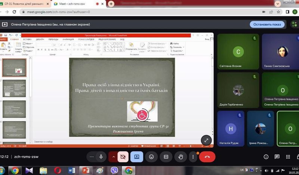The height and width of the screenshot is (175, 299).
Task: Open more options three-dot menu
Action: point(193,157)
